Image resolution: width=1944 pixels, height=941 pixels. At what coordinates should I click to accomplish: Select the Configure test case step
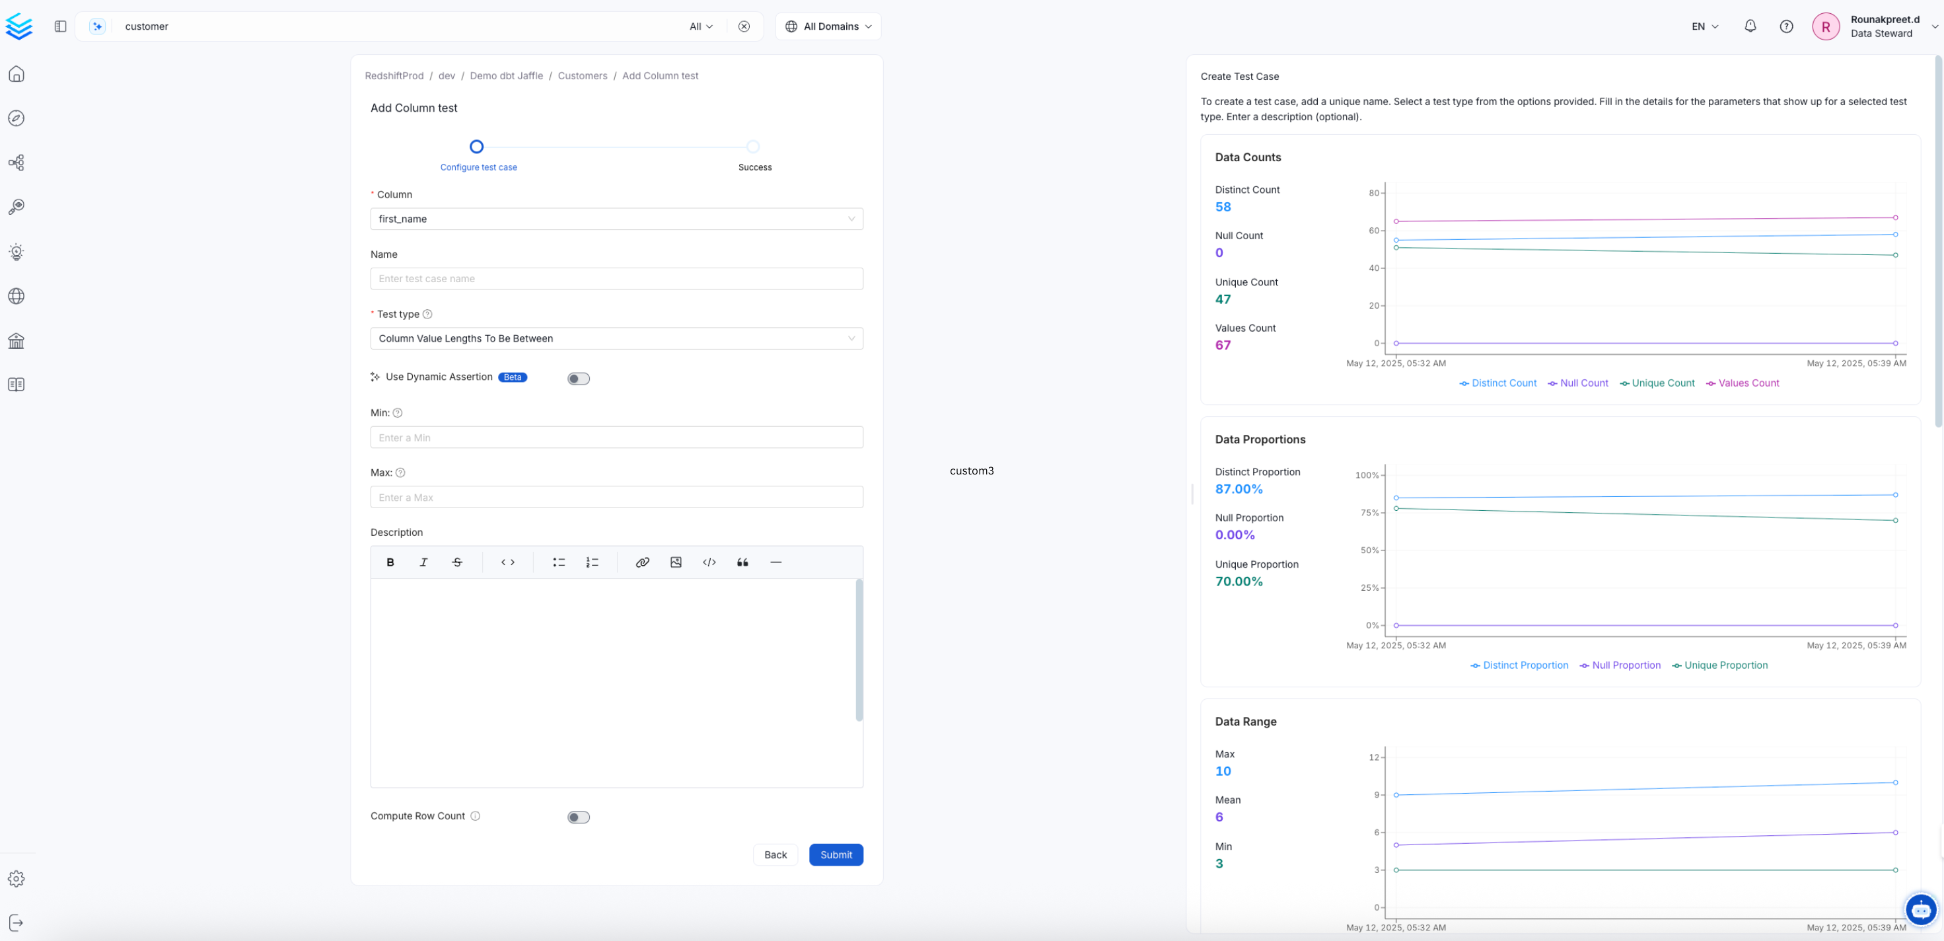pos(478,147)
